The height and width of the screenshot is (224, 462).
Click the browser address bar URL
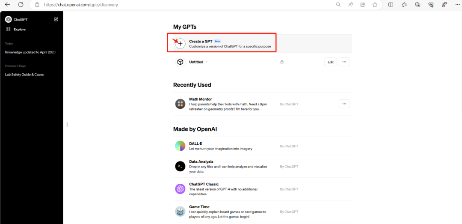point(81,5)
